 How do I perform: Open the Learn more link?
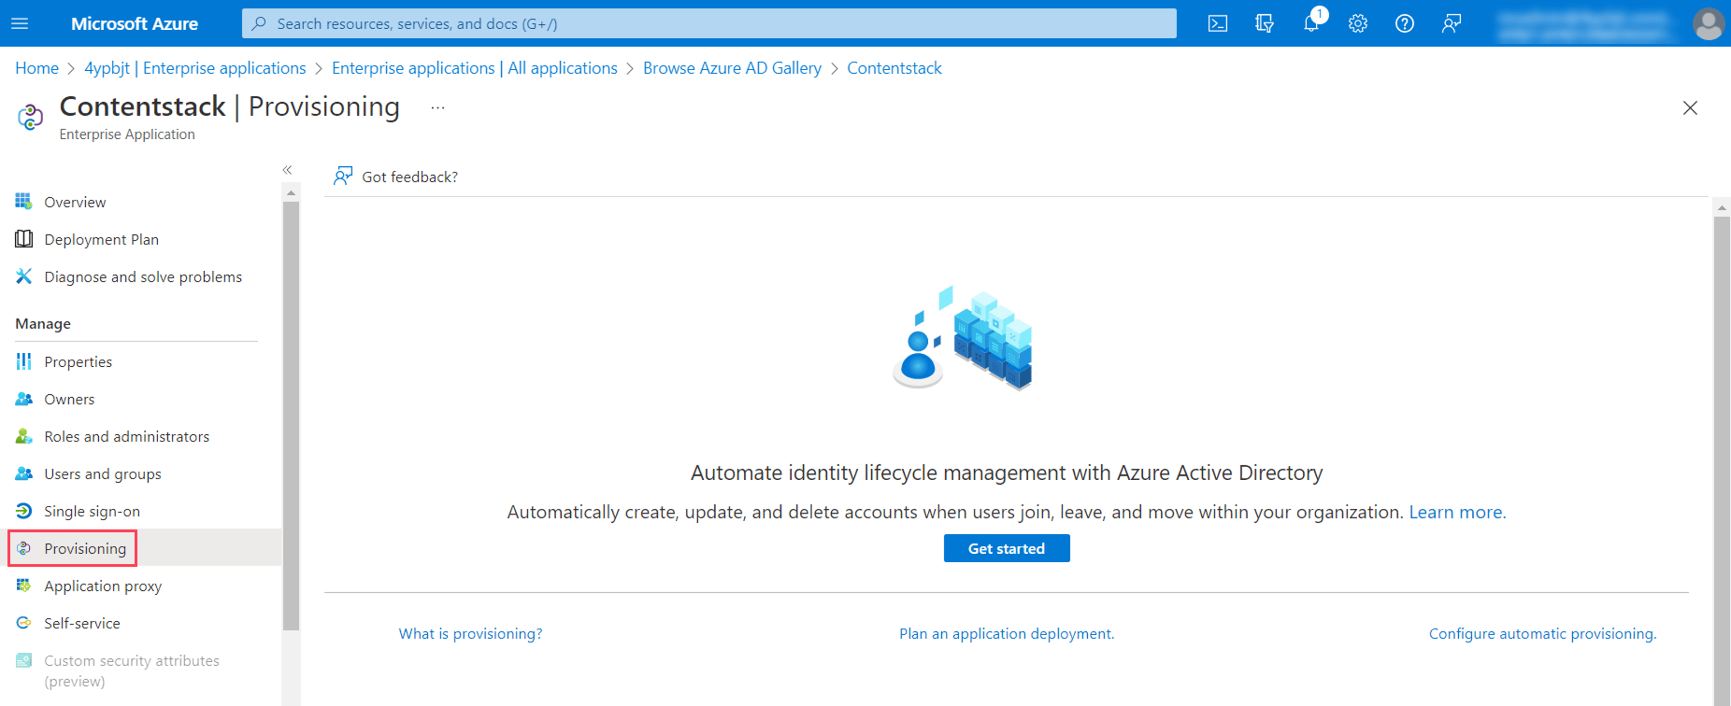(x=1457, y=512)
